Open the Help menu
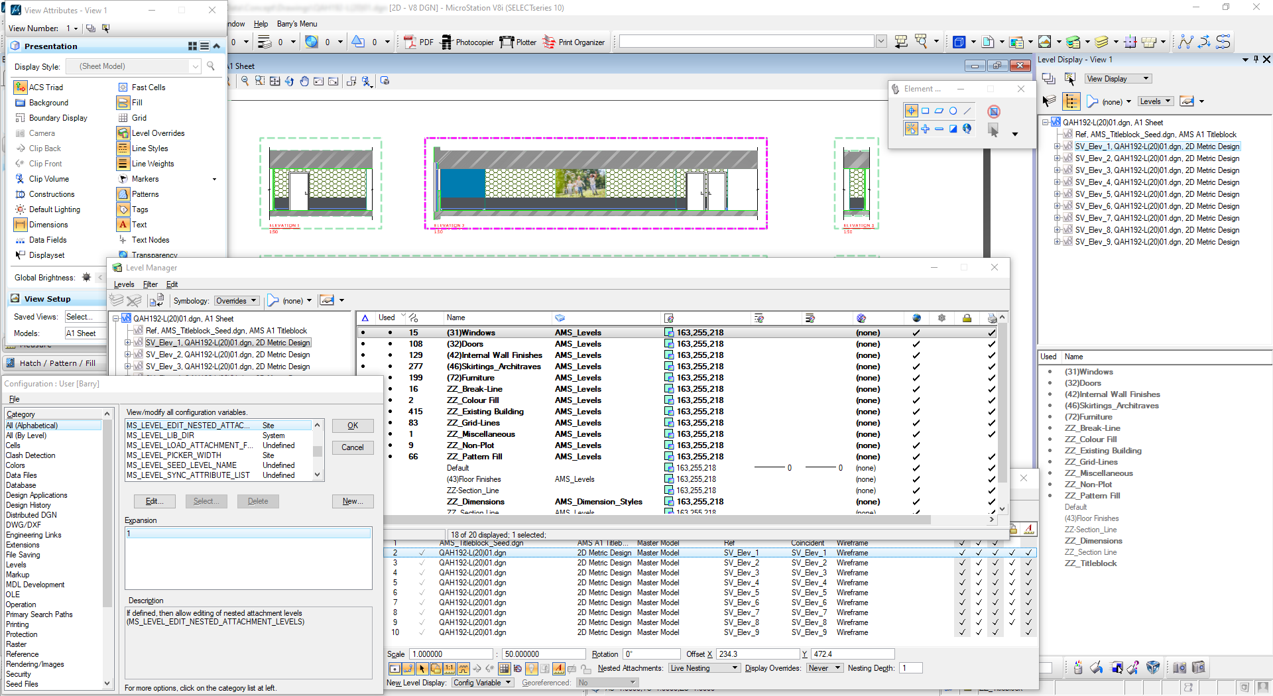 point(261,24)
